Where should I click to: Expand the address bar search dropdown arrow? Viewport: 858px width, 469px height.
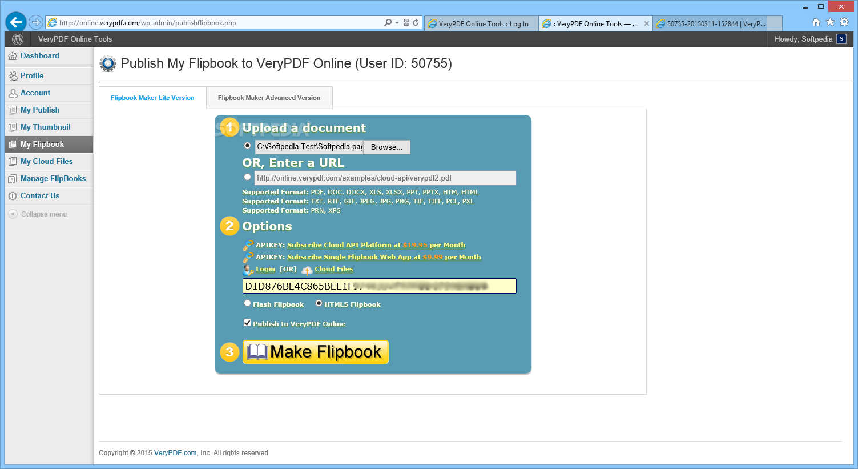pyautogui.click(x=397, y=23)
